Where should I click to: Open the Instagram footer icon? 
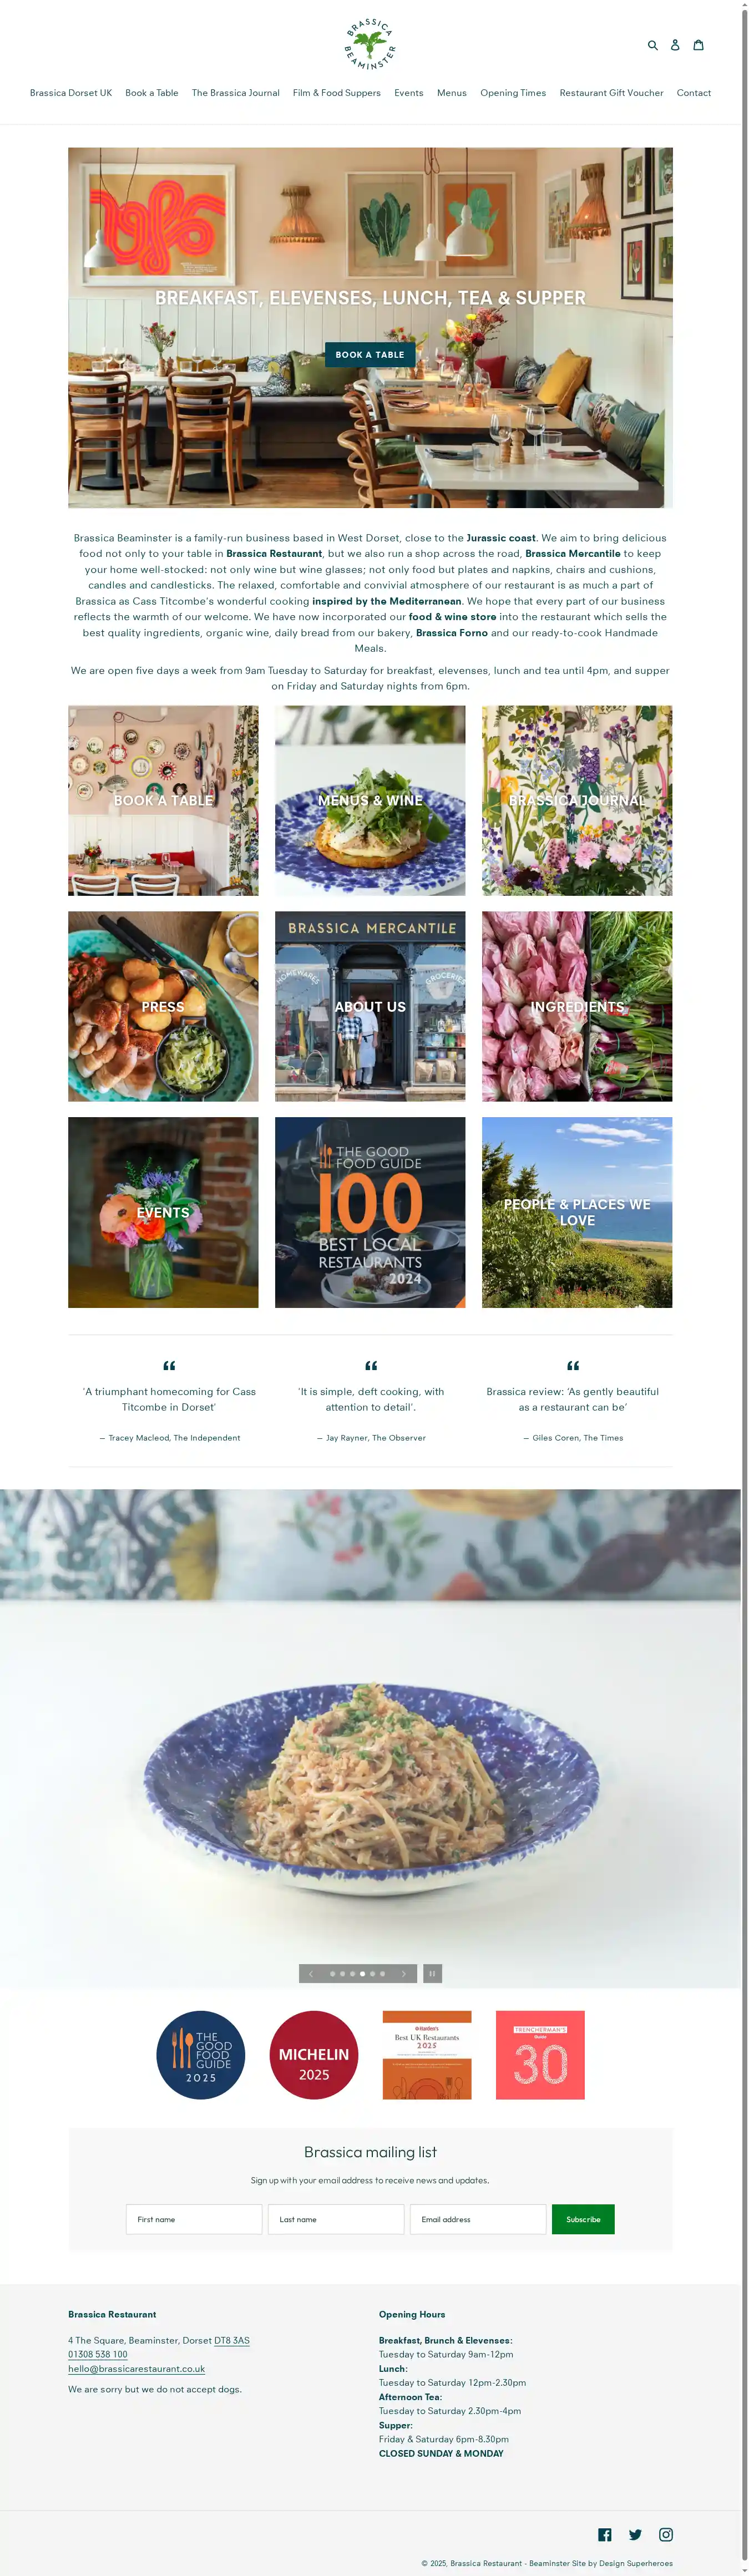[x=666, y=2534]
